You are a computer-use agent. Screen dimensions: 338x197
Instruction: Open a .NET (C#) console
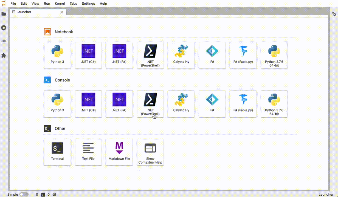(x=88, y=104)
